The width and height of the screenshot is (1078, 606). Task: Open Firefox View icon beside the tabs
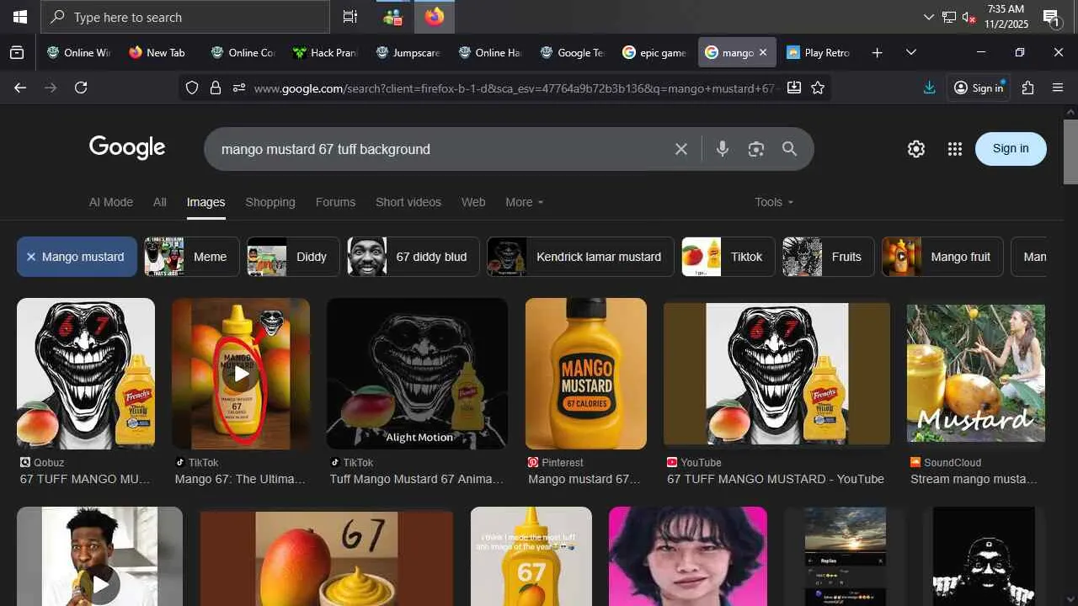17,52
